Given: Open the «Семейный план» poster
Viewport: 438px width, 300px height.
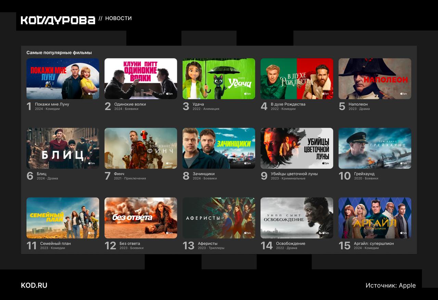Looking at the screenshot, I should pyautogui.click(x=63, y=218).
